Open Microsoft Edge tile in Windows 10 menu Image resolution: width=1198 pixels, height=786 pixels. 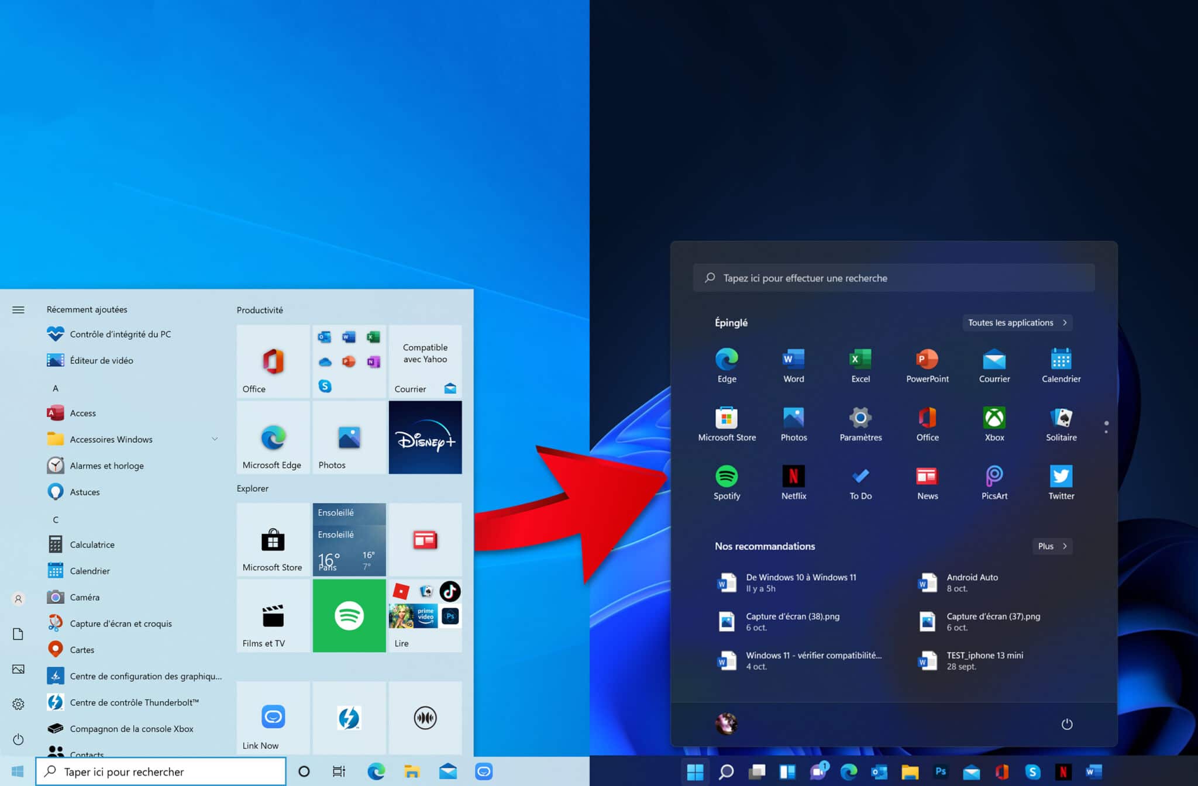[x=273, y=437]
